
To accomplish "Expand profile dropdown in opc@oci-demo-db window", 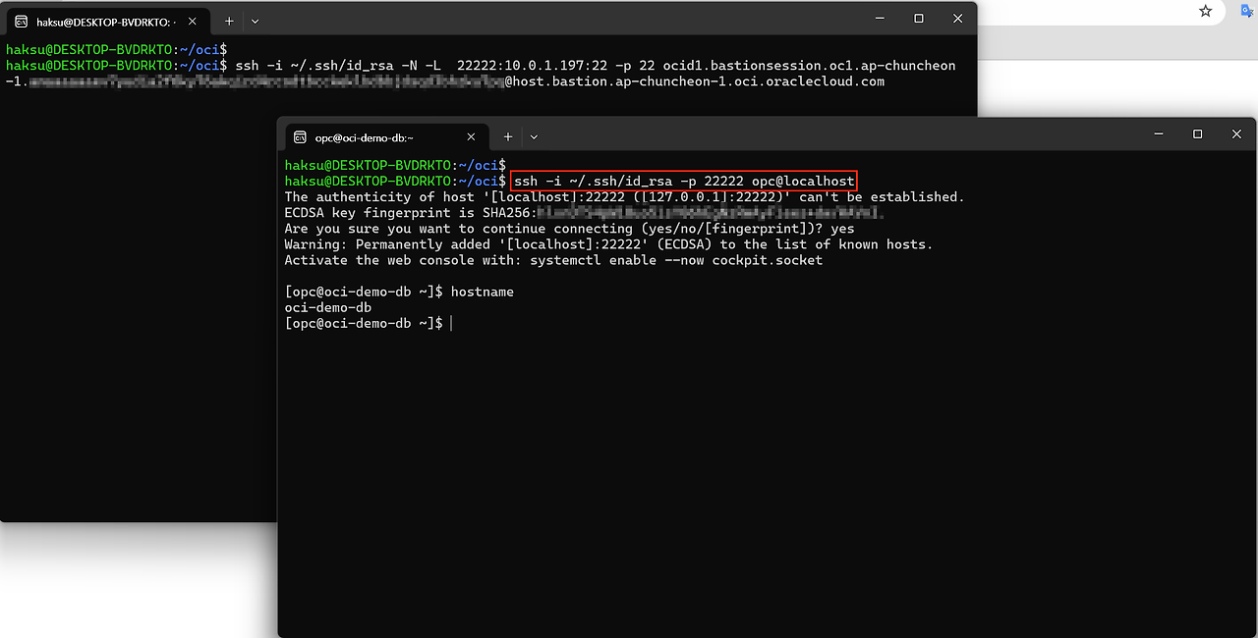I will click(534, 137).
